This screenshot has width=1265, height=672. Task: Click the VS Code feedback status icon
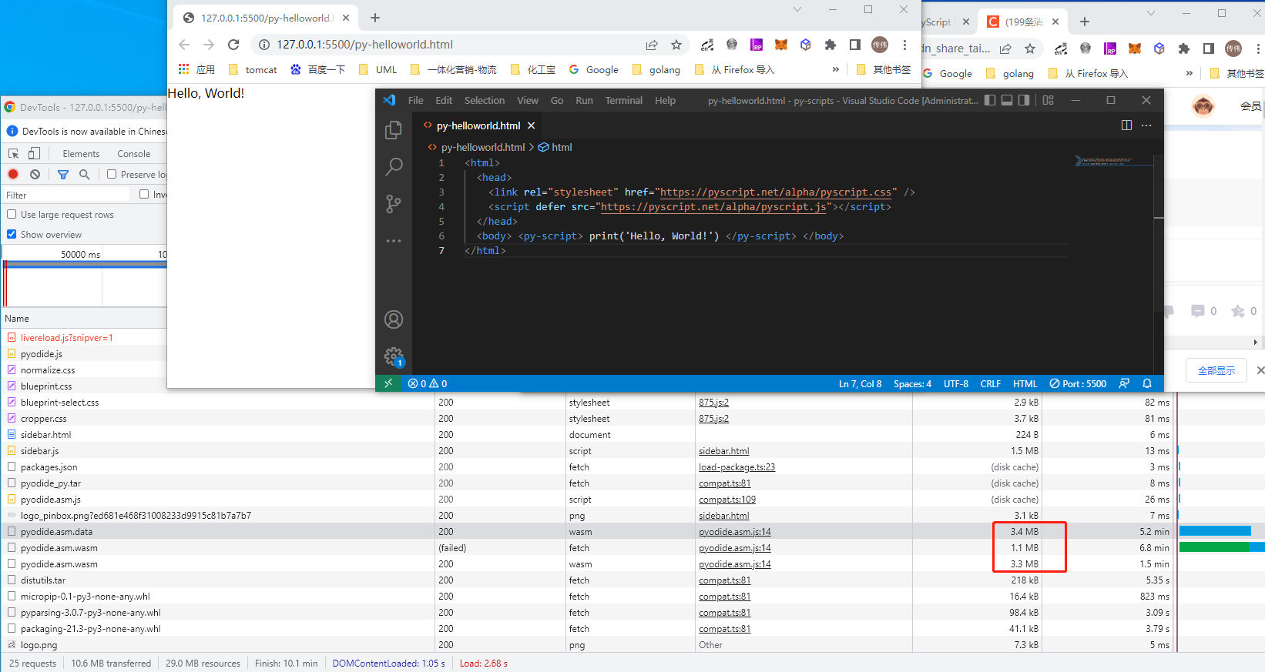click(x=1124, y=383)
